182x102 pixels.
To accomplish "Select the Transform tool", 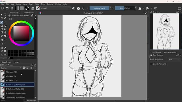I will coord(2,40).
